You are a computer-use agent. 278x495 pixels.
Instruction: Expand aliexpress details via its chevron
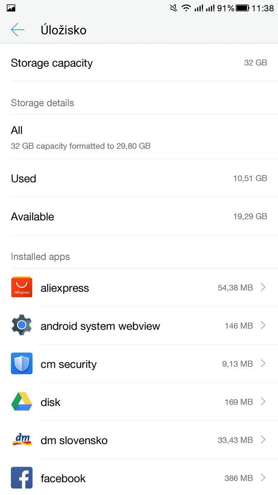point(263,288)
